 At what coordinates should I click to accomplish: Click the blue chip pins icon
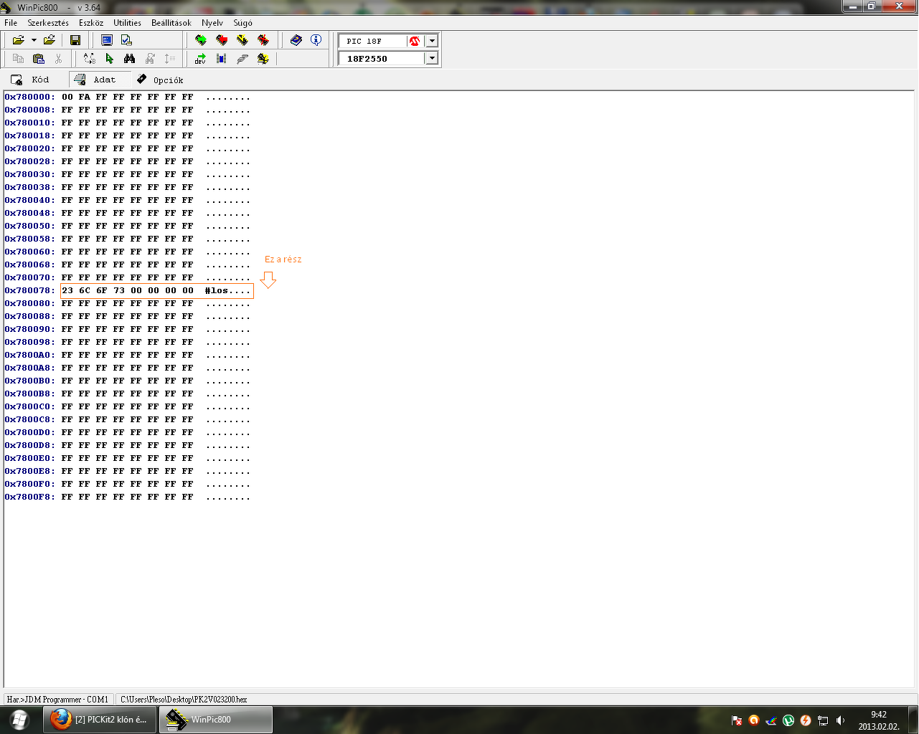pos(222,59)
